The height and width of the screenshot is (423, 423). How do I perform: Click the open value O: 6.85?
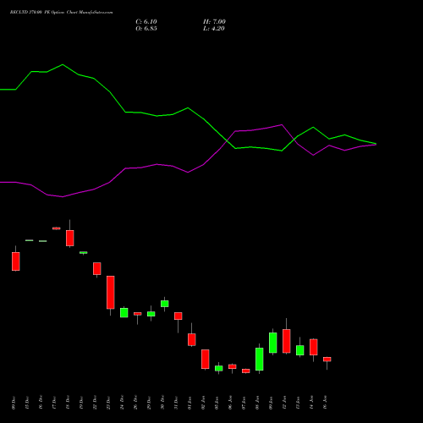(x=146, y=29)
